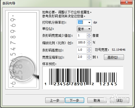Click width compression field showing 2.0
Screen dimensions: 135x108
pos(82,57)
